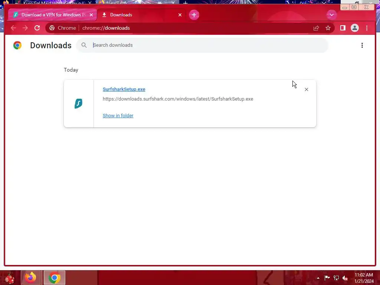Click the search magnifier icon
Image resolution: width=380 pixels, height=285 pixels.
pyautogui.click(x=84, y=45)
